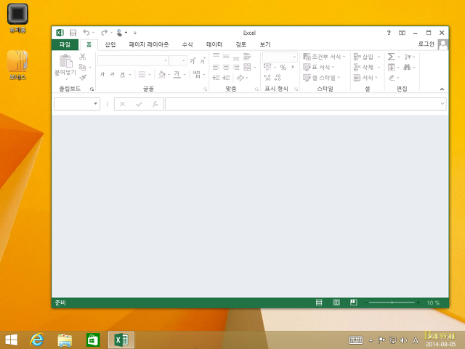Click the zoom slider in status bar
Viewport: 465px width, 349px height.
[x=392, y=302]
